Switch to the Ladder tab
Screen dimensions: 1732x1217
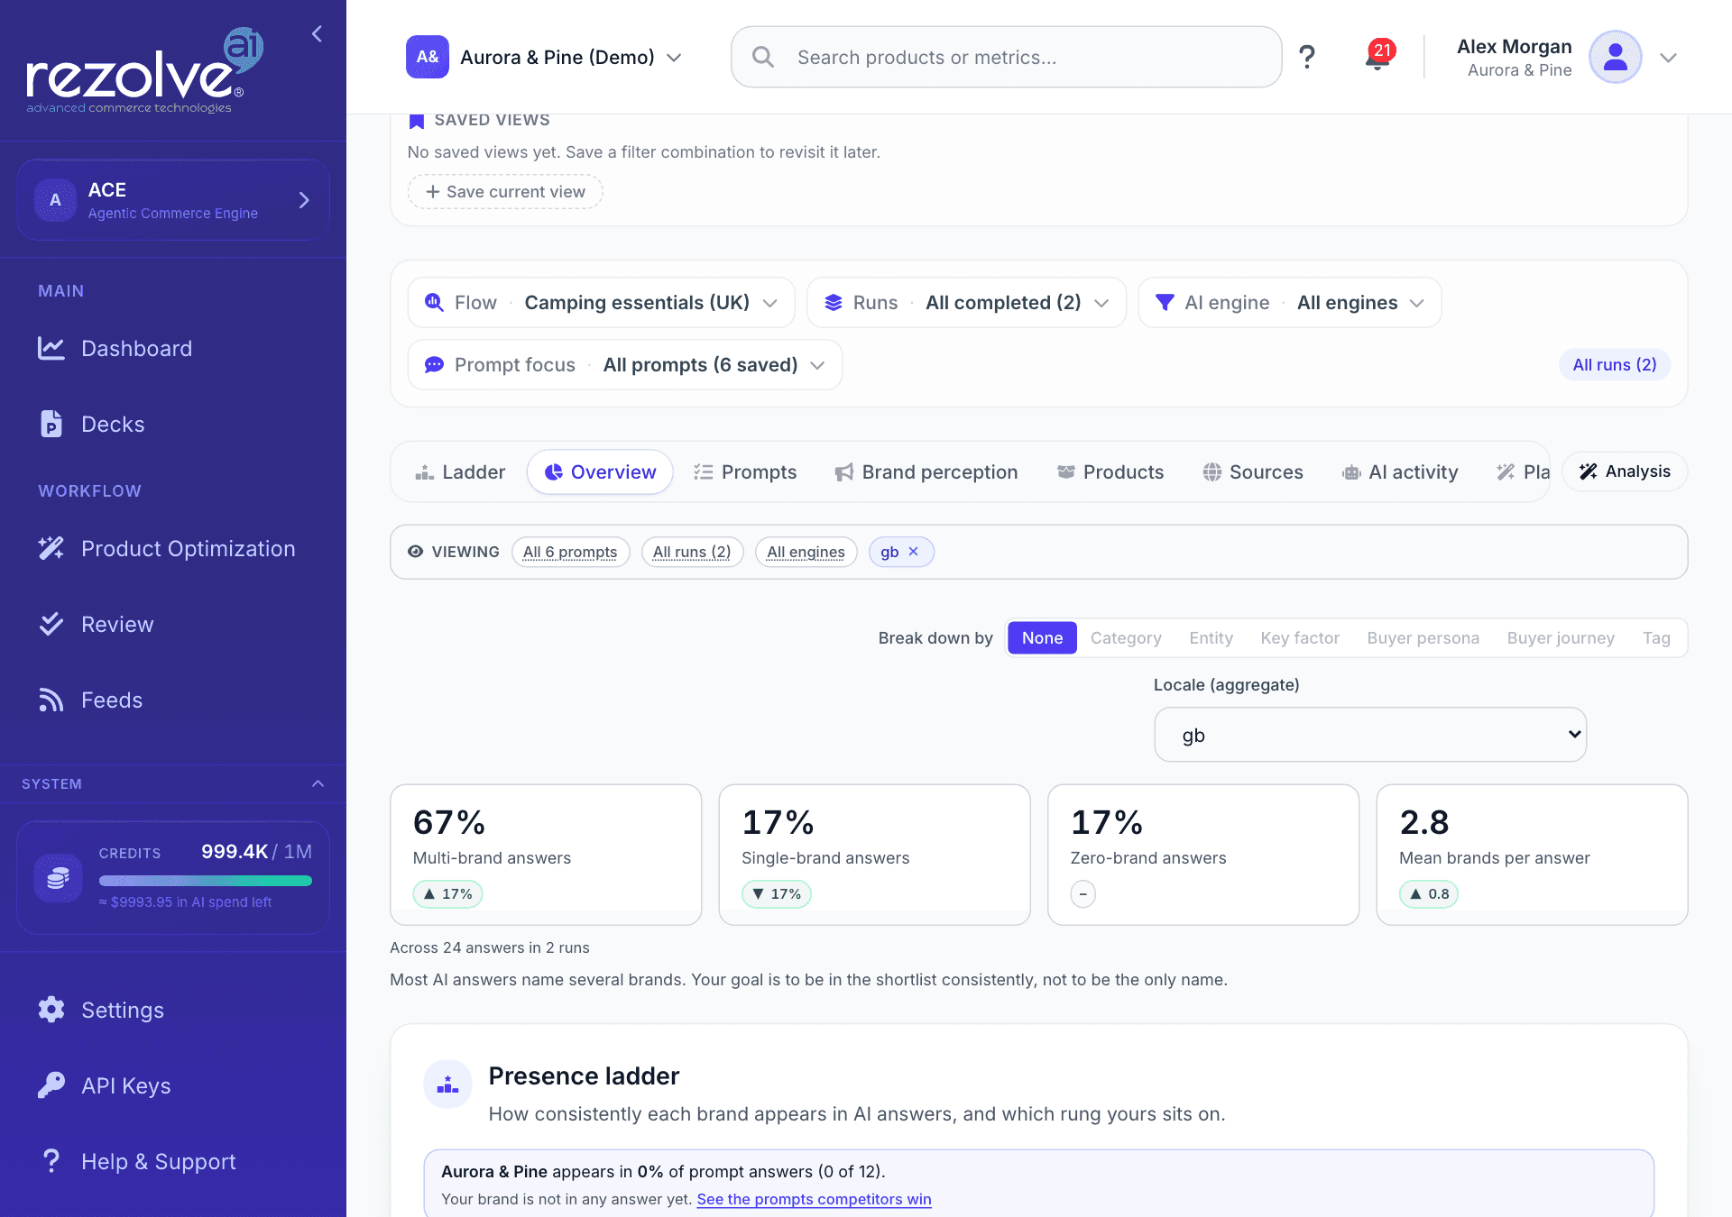click(460, 472)
